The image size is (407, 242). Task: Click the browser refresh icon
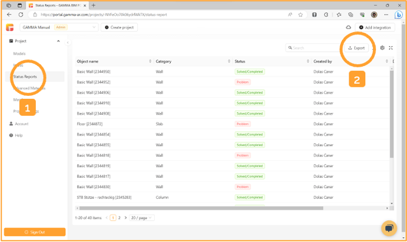tap(21, 15)
